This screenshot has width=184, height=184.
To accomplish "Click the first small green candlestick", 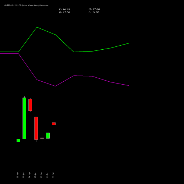I will tap(18, 141).
